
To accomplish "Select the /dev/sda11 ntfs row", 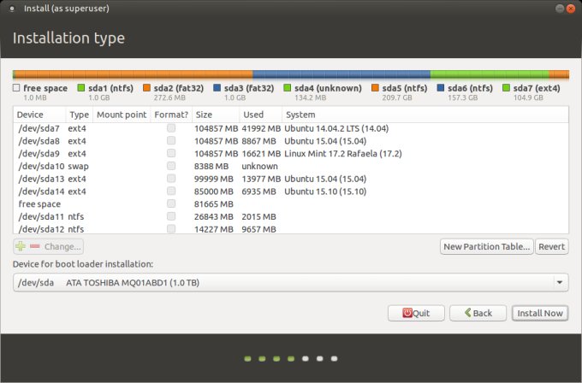I will coord(291,216).
